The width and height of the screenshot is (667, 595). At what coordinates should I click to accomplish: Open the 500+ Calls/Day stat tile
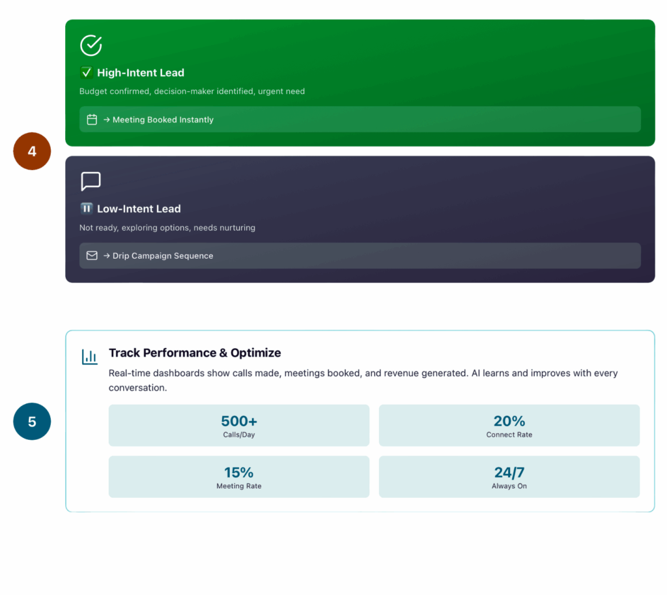[x=238, y=426]
